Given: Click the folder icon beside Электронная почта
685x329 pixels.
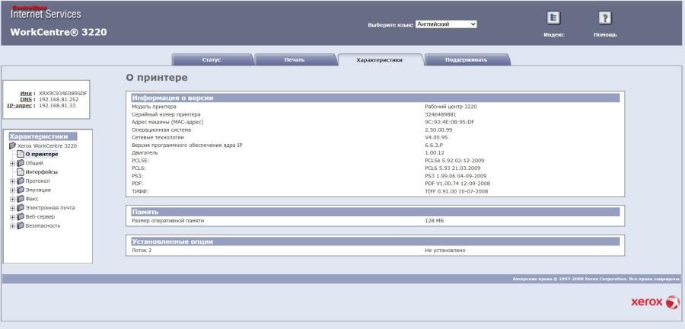Looking at the screenshot, I should coord(21,208).
